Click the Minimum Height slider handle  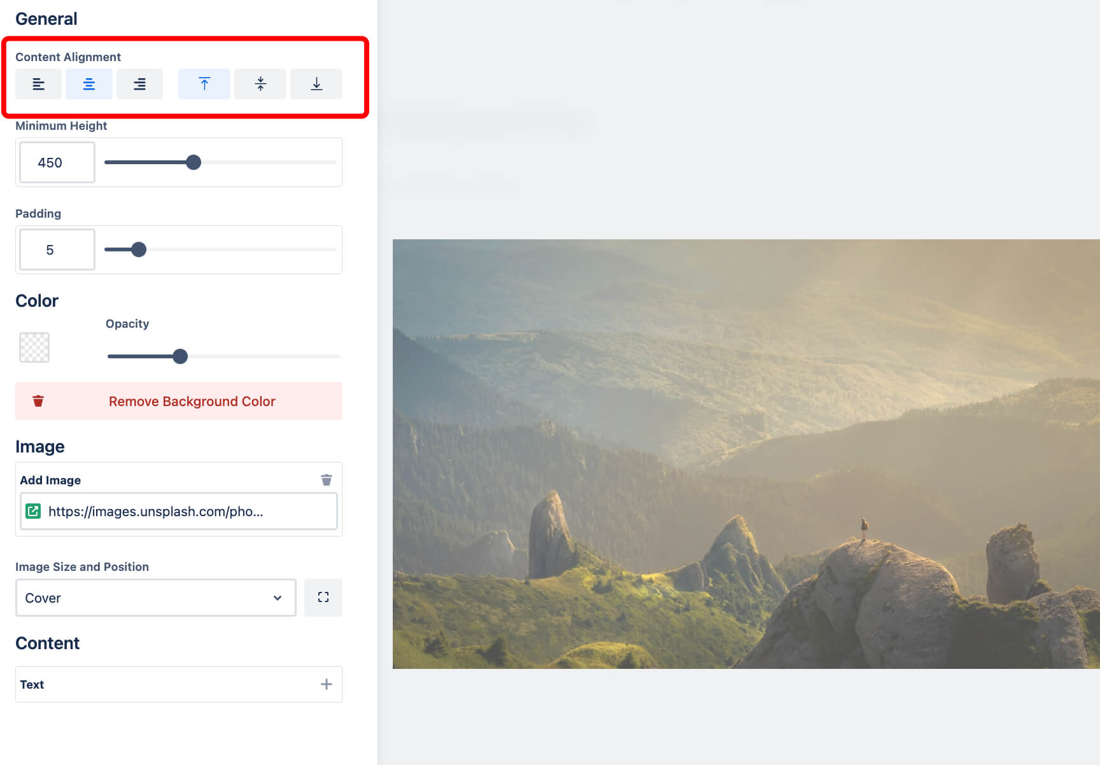[x=194, y=162]
